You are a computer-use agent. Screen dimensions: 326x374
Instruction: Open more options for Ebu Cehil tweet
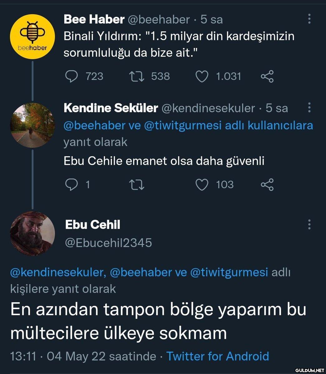point(309,224)
